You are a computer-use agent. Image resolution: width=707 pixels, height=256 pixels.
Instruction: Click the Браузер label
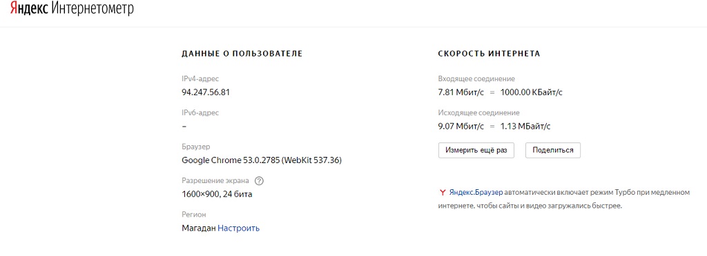click(x=195, y=147)
